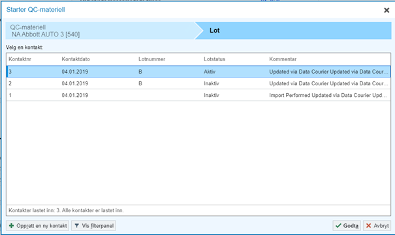Sort by Lotstatus column header
Image resolution: width=395 pixels, height=235 pixels.
click(214, 59)
